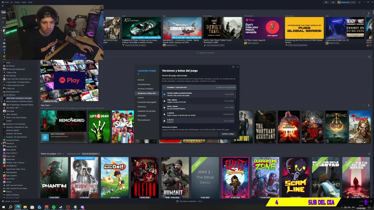Select csgo_legacy beta radio button
The height and width of the screenshot is (210, 374).
pos(164,101)
